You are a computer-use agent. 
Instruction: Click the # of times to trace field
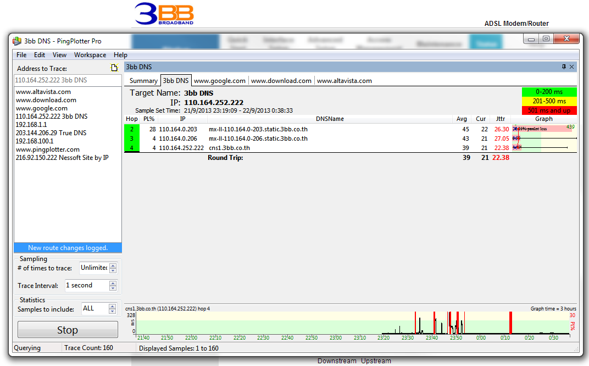94,268
